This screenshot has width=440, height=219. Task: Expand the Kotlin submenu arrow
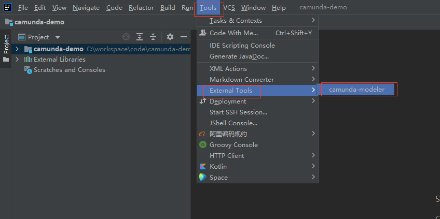313,166
